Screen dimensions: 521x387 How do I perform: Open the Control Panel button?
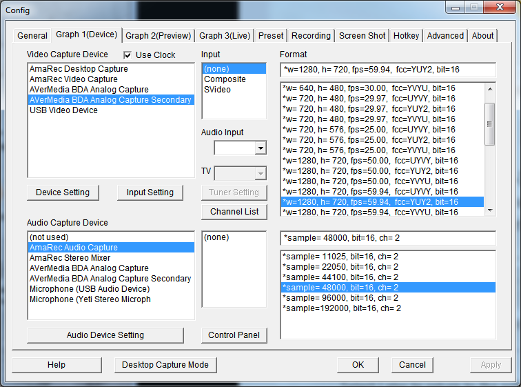tap(234, 335)
